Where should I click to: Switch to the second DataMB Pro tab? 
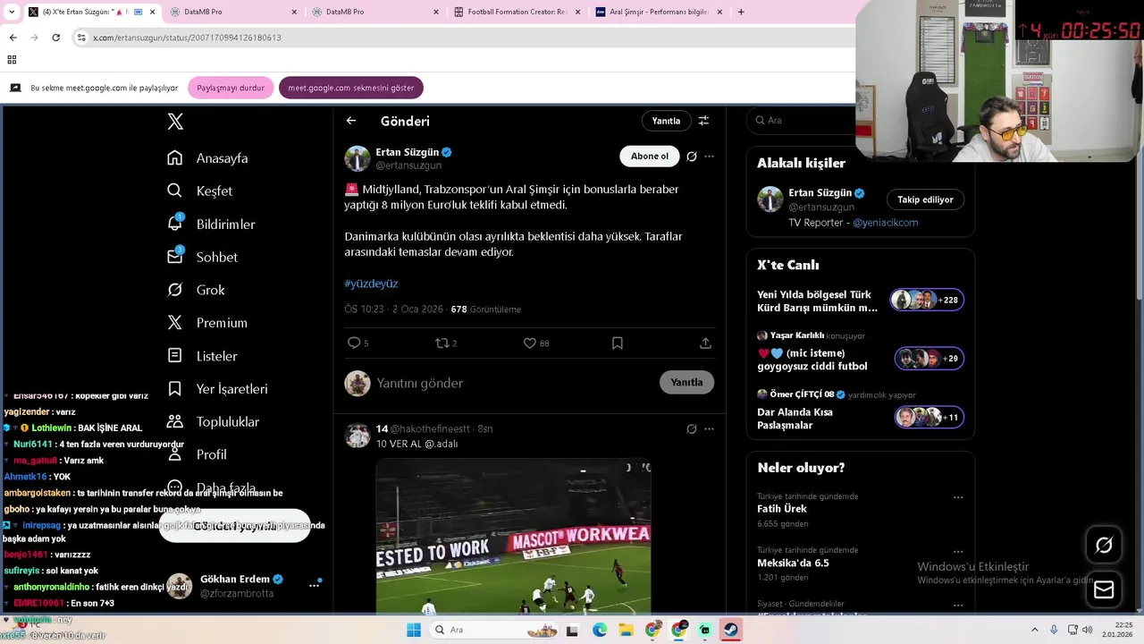pos(374,12)
